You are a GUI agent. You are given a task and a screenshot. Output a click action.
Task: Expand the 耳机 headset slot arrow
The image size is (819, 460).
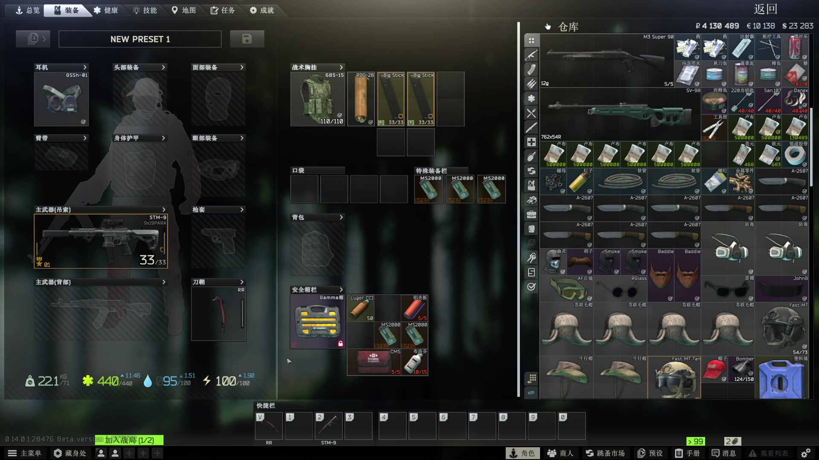[85, 67]
